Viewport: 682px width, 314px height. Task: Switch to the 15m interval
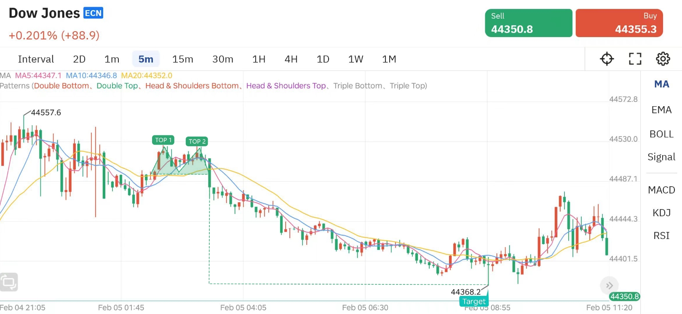click(182, 59)
